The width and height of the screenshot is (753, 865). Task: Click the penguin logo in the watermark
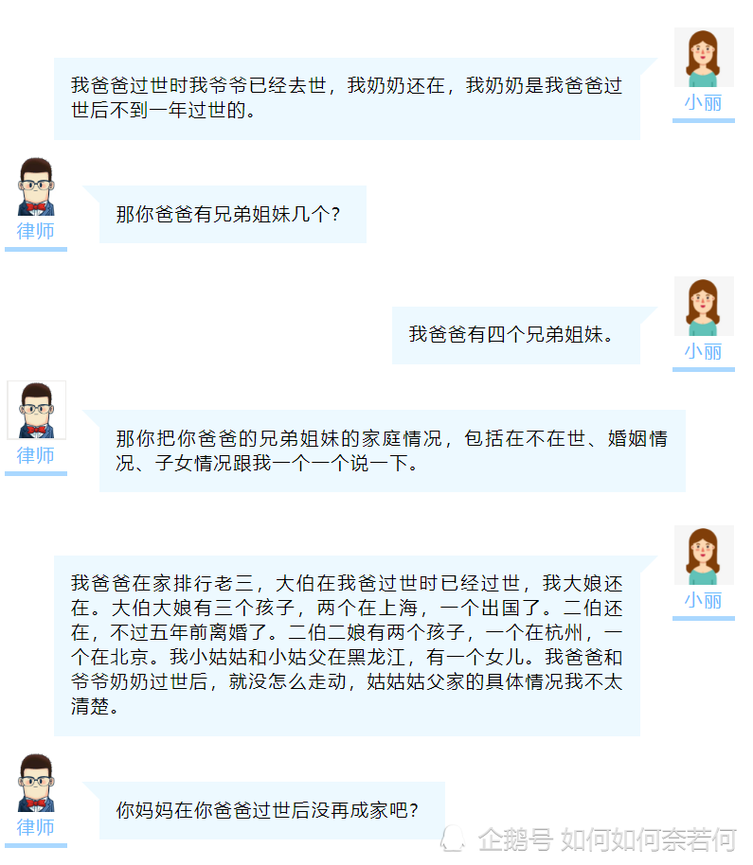click(x=453, y=839)
